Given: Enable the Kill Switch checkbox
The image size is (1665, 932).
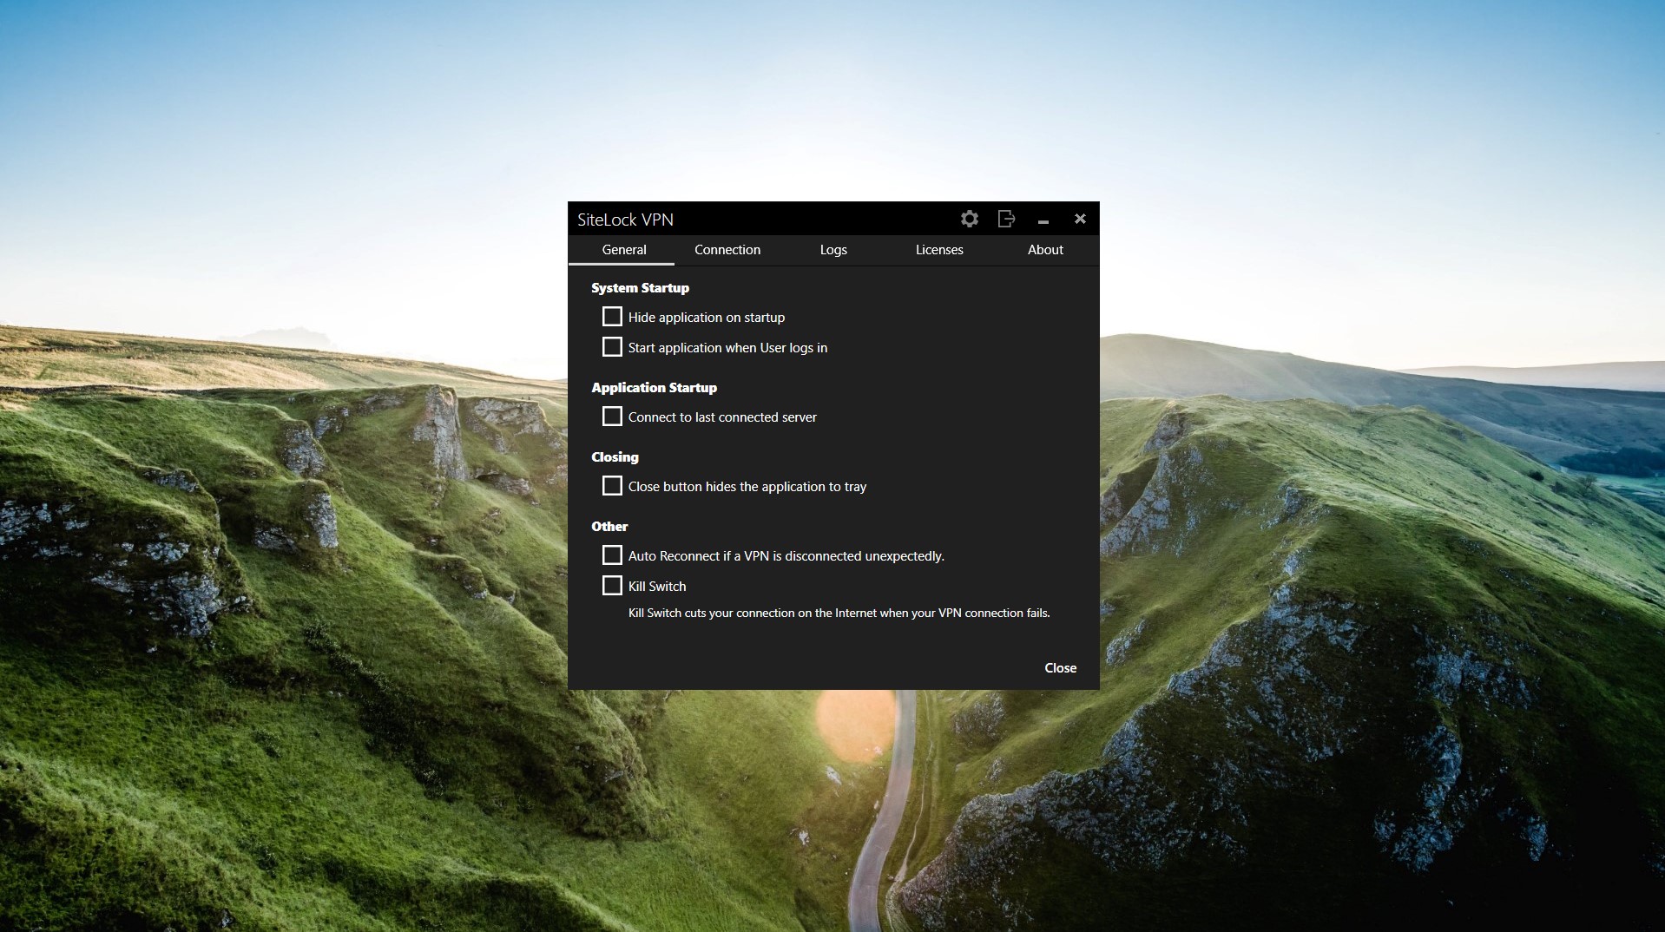Looking at the screenshot, I should point(612,586).
